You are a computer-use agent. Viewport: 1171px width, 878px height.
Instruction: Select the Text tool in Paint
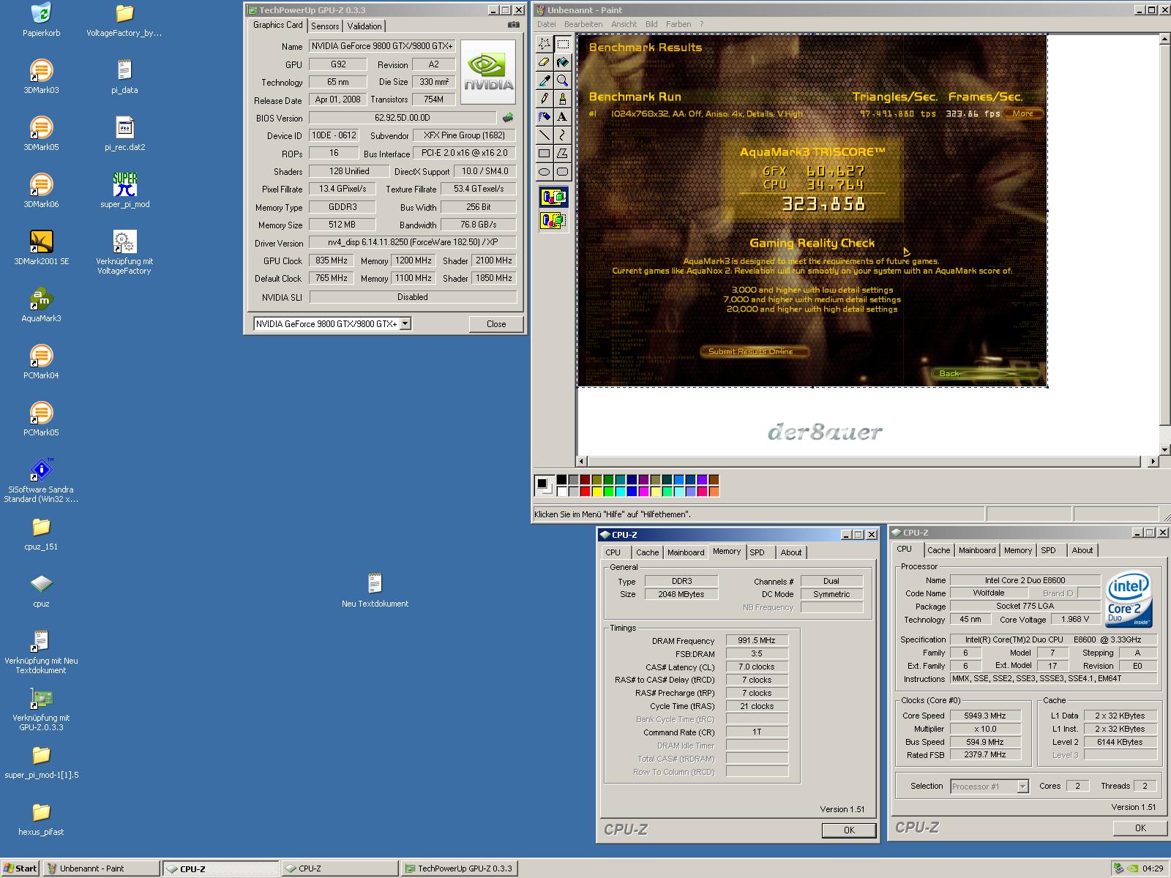(562, 117)
